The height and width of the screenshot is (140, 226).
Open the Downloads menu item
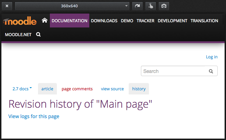coord(104,21)
